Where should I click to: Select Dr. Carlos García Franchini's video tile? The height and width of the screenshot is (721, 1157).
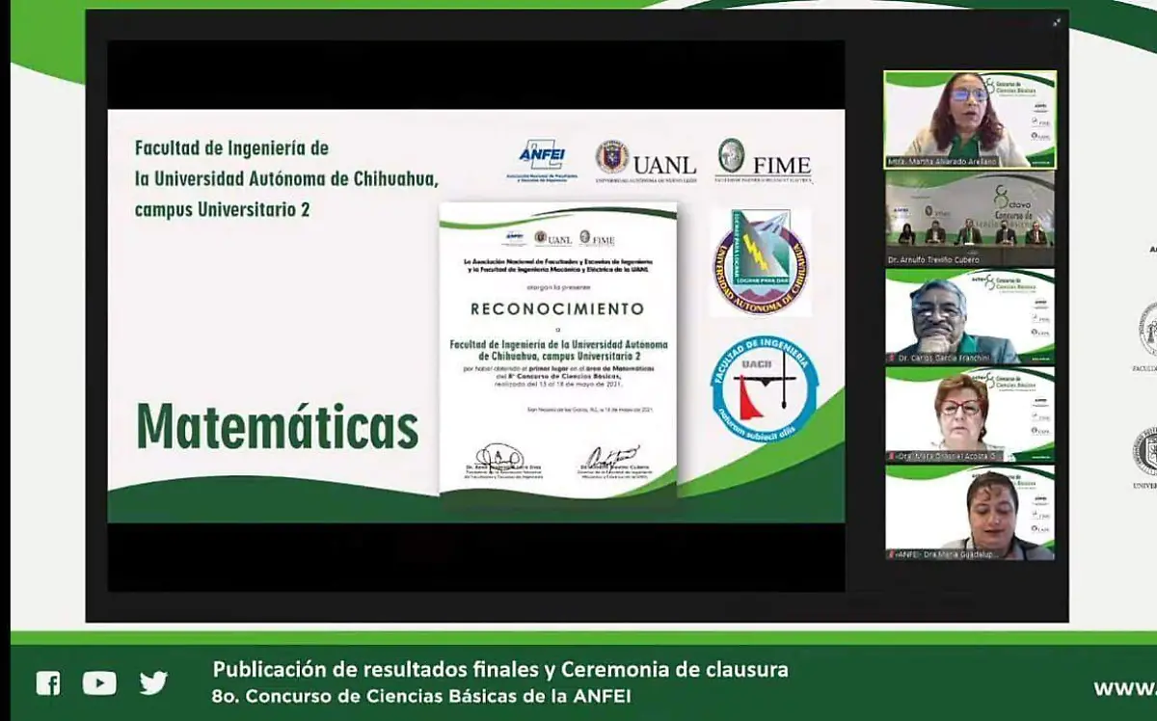point(970,316)
